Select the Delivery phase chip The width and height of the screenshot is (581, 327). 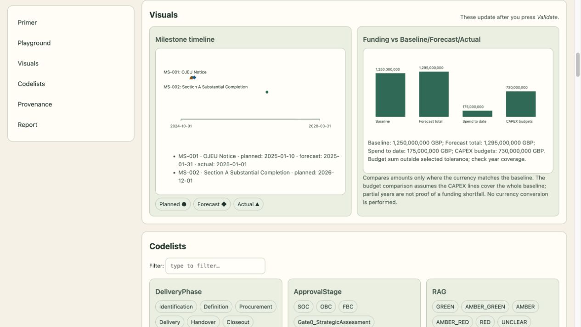click(169, 322)
